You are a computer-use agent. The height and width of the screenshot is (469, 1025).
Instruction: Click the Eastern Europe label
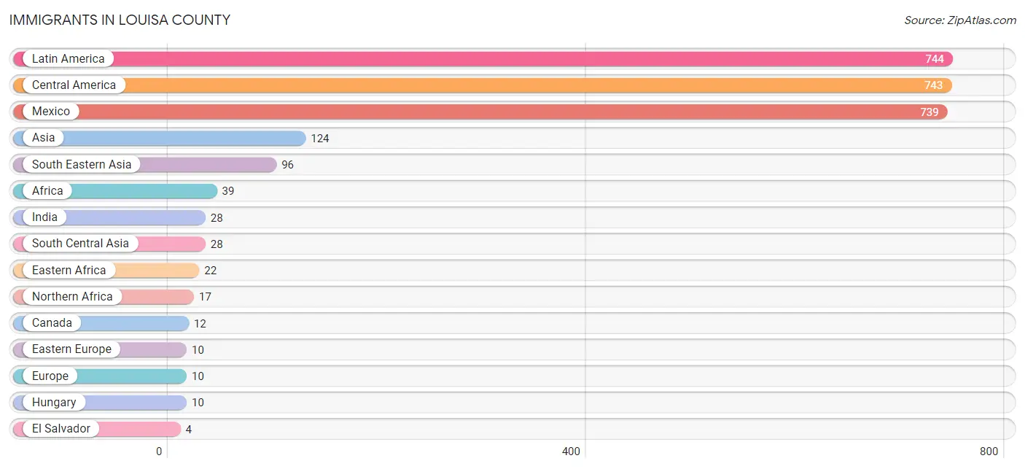71,349
